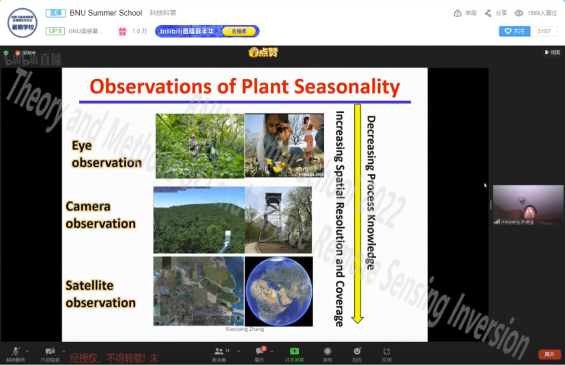The width and height of the screenshot is (565, 365).
Task: Open the participants panel
Action: [219, 352]
